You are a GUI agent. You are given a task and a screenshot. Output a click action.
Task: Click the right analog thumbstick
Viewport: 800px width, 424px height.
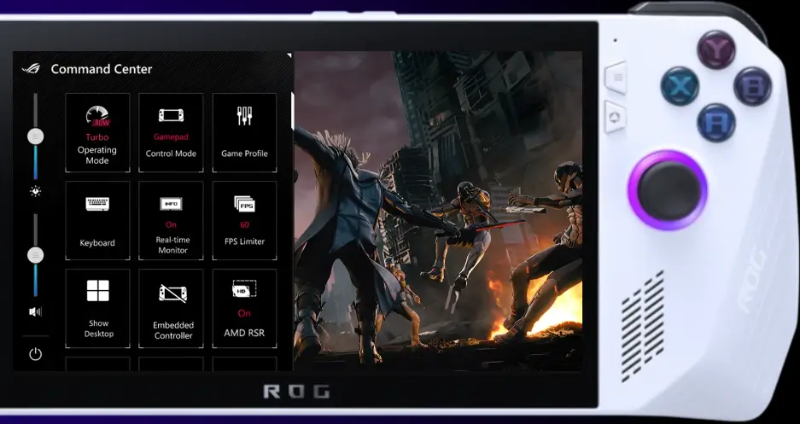(668, 190)
